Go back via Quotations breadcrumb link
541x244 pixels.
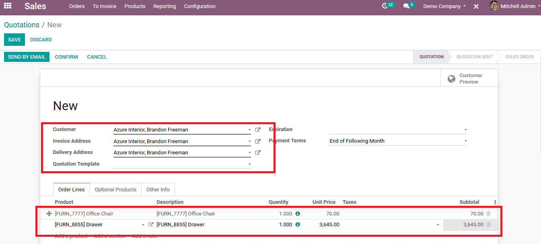point(22,25)
